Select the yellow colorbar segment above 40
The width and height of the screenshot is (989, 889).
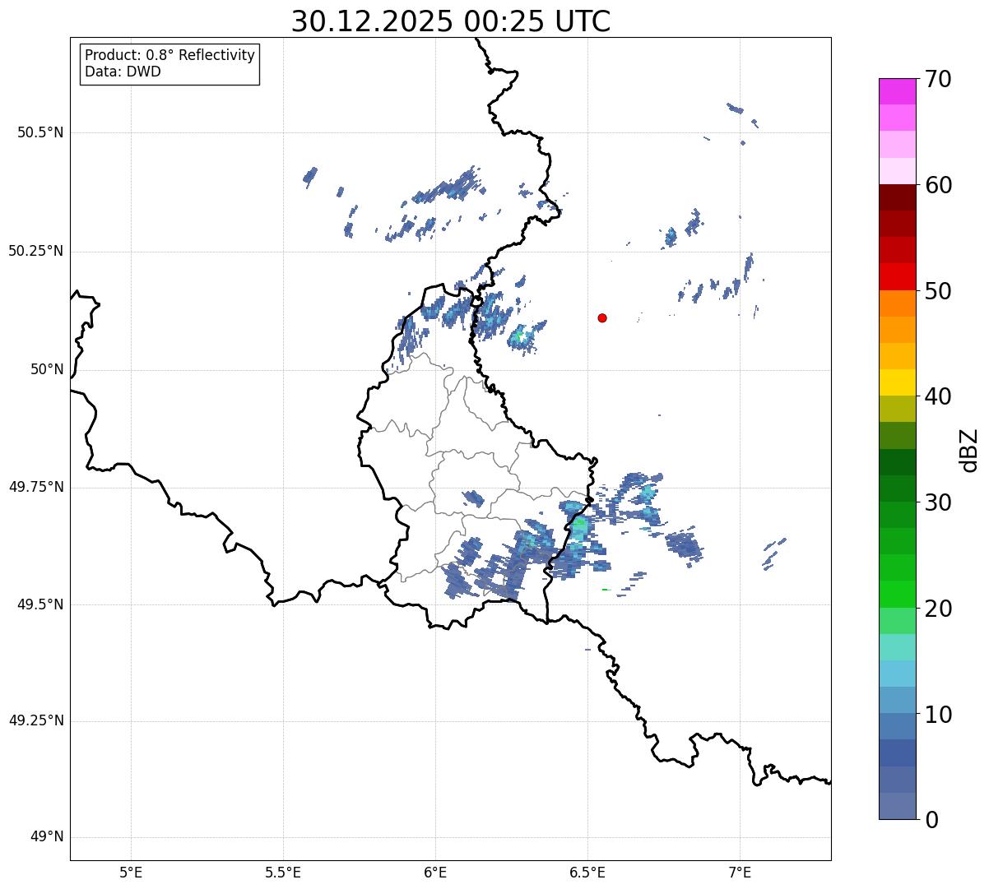pos(897,382)
